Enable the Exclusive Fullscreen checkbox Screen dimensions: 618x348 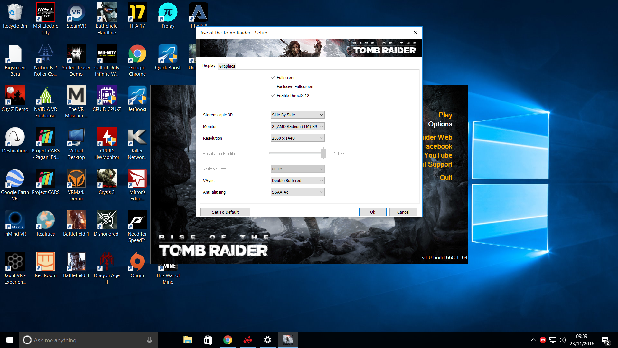click(x=273, y=86)
